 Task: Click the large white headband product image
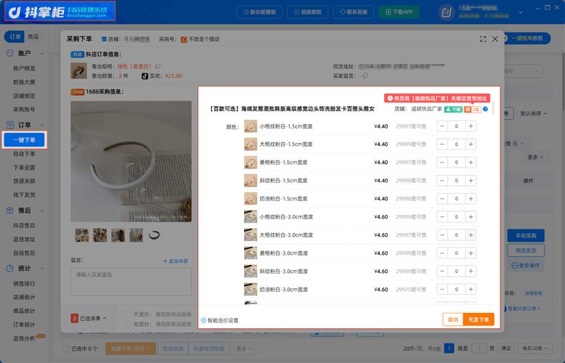[x=131, y=161]
